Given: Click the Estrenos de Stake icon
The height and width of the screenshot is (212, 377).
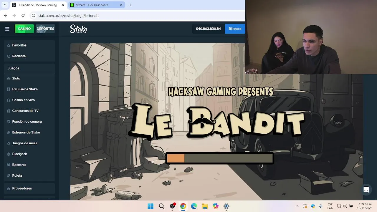Looking at the screenshot, I should coord(9,132).
